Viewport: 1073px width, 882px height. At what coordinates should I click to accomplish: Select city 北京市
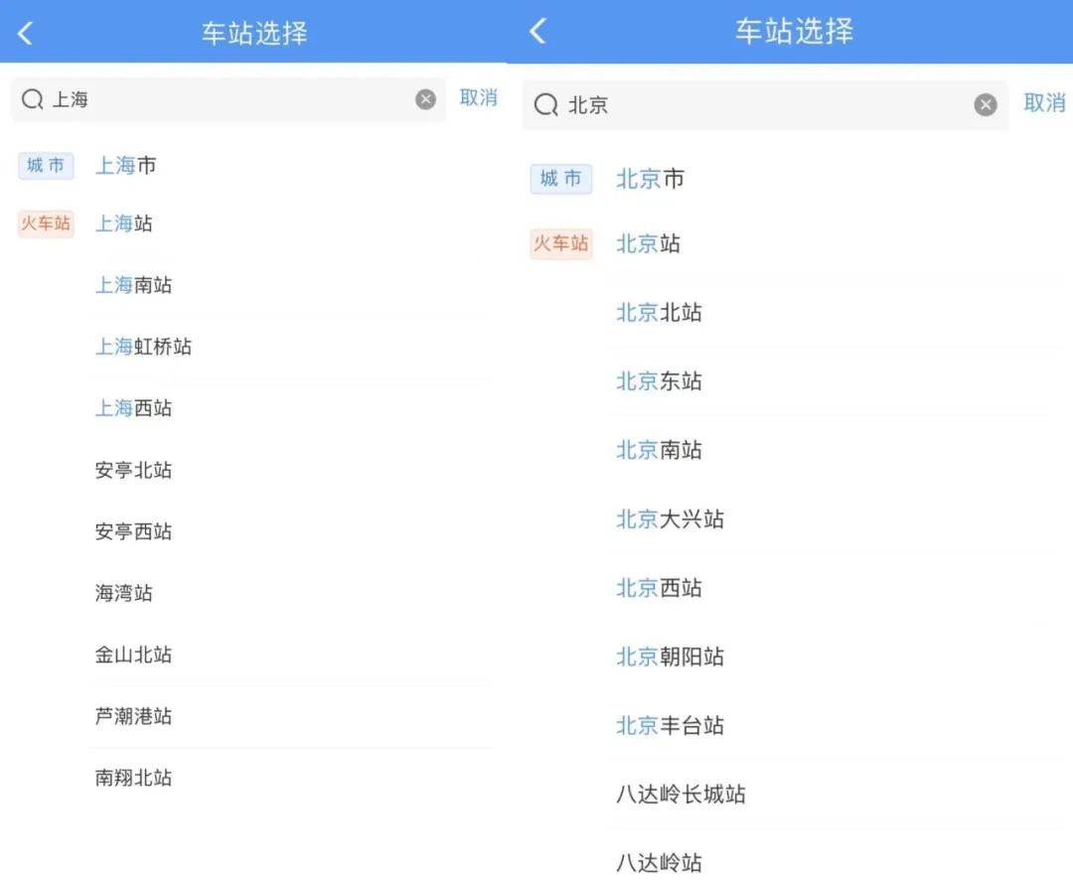[650, 179]
